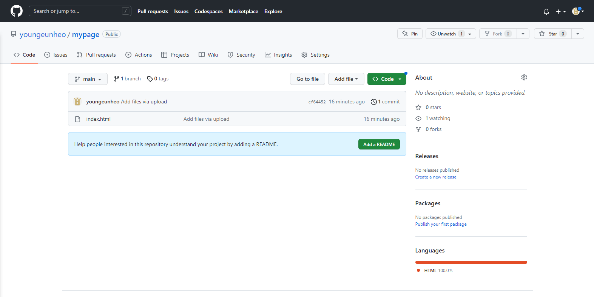This screenshot has height=297, width=594.
Task: Pin the mypage repository
Action: pyautogui.click(x=410, y=34)
